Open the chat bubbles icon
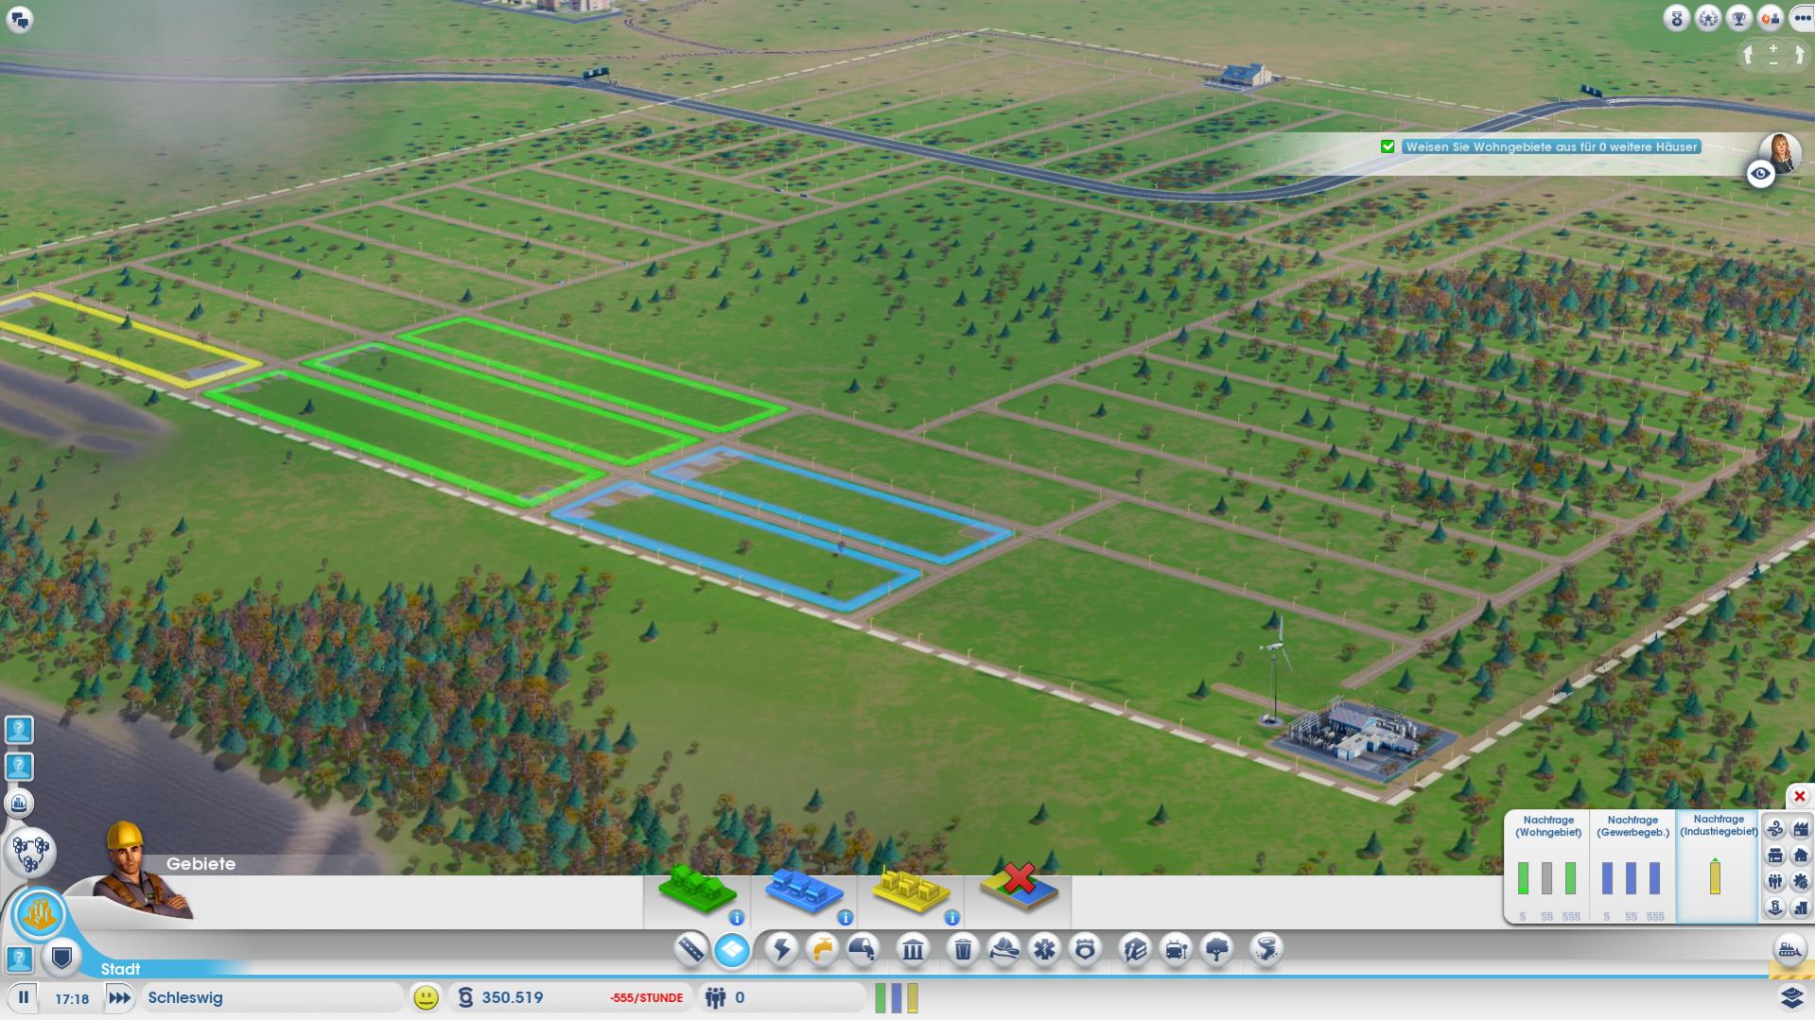 (19, 18)
